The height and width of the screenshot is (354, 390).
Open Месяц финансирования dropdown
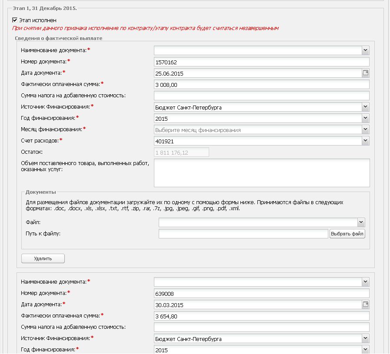pos(365,129)
